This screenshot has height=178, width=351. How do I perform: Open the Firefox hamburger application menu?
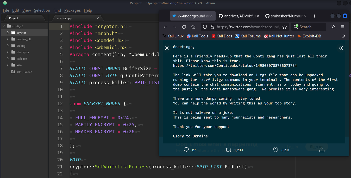(343, 27)
